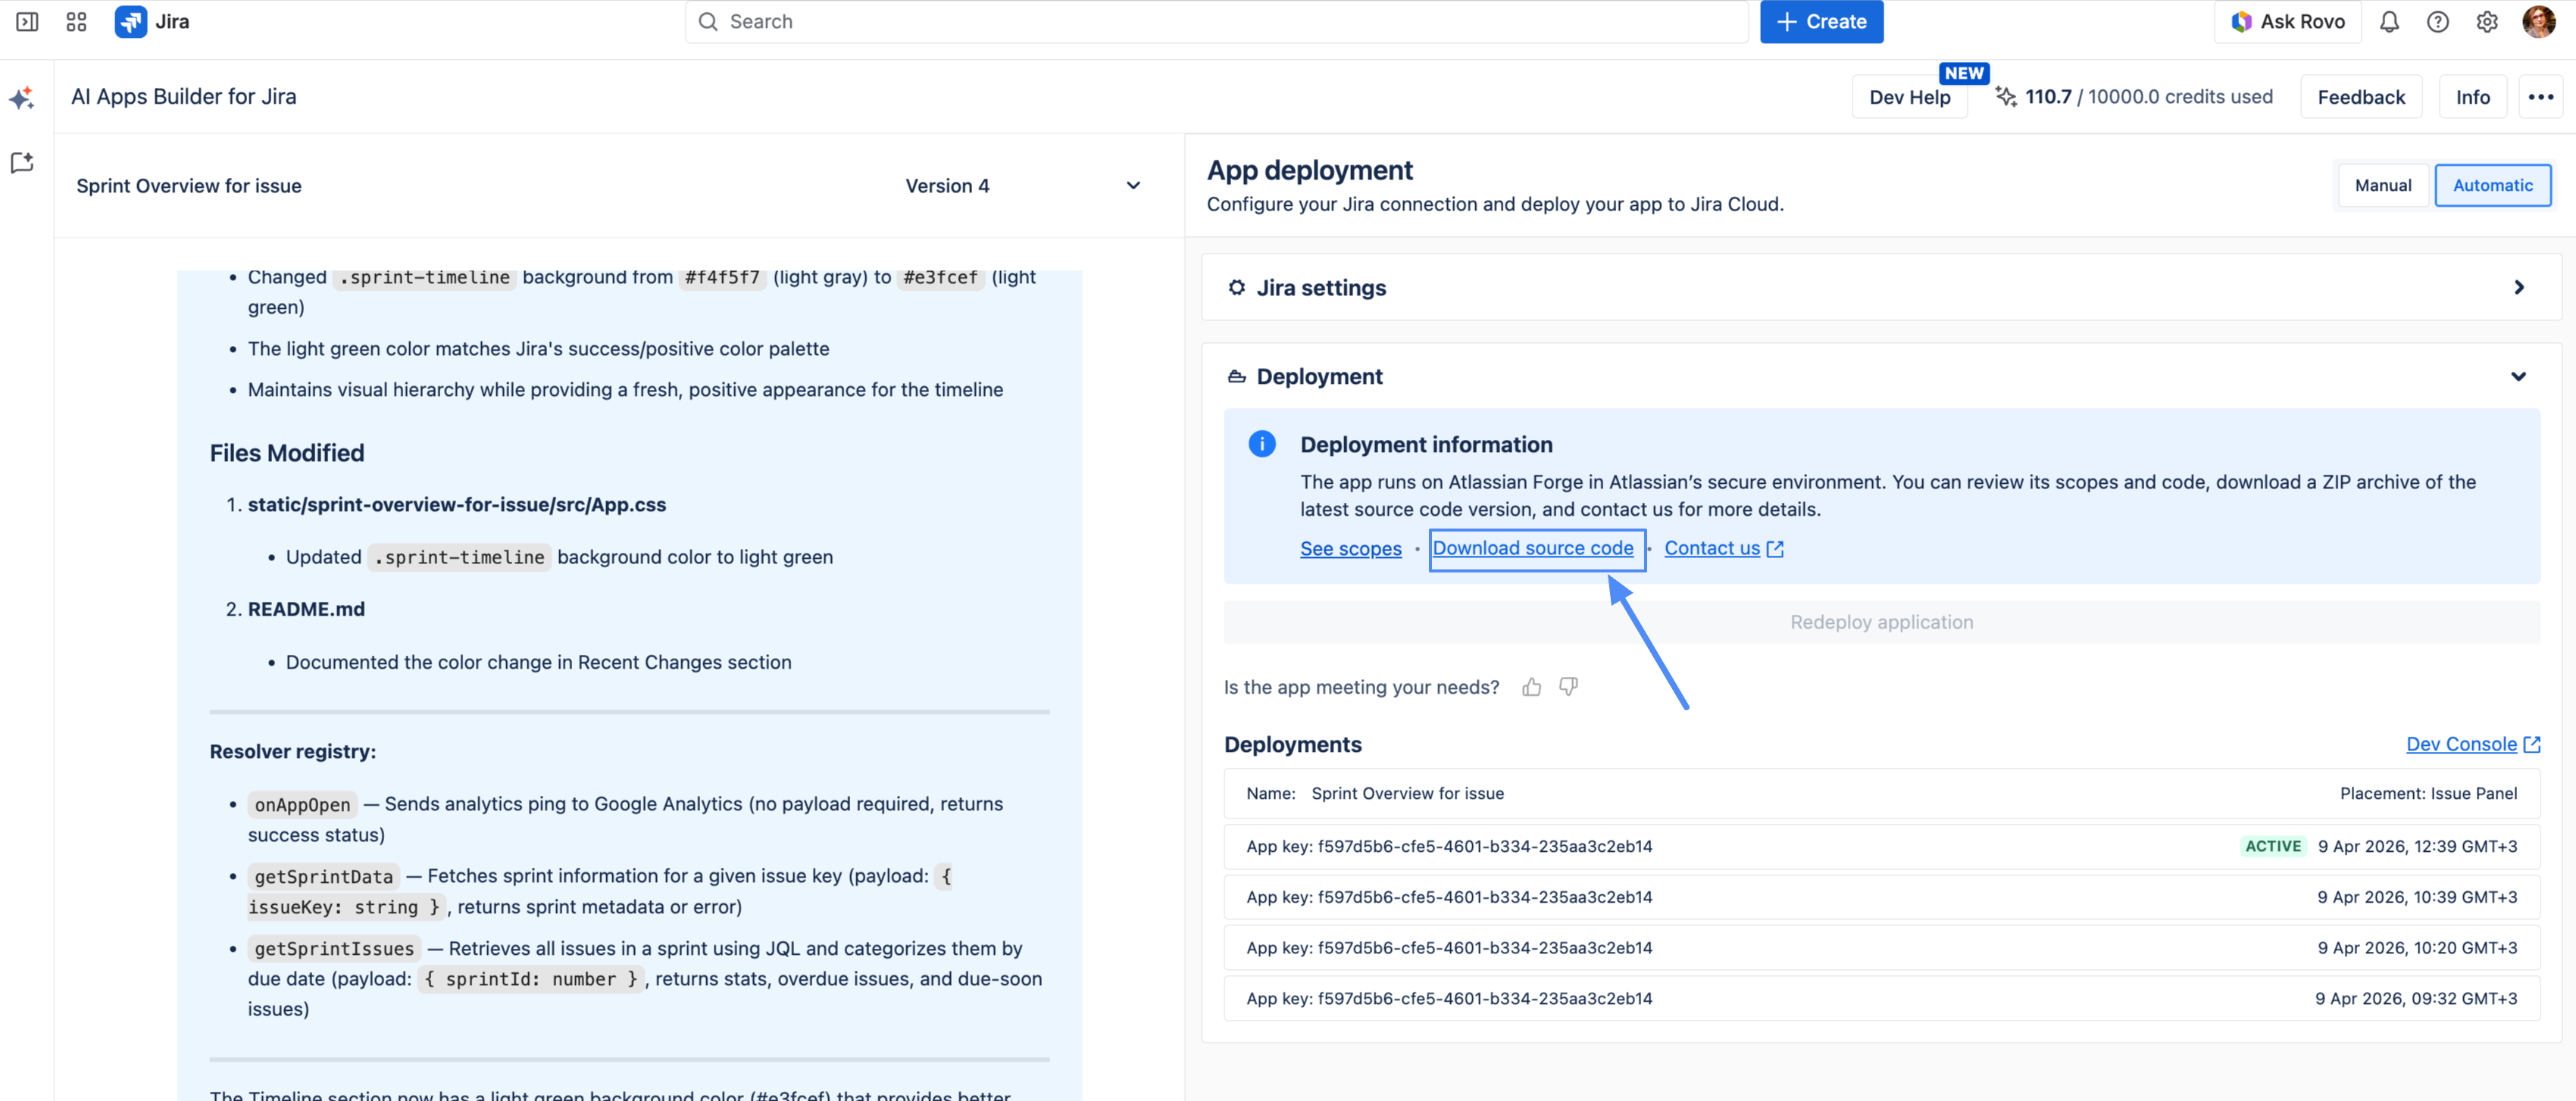2576x1101 pixels.
Task: Open settings gear icon in header
Action: [2487, 22]
